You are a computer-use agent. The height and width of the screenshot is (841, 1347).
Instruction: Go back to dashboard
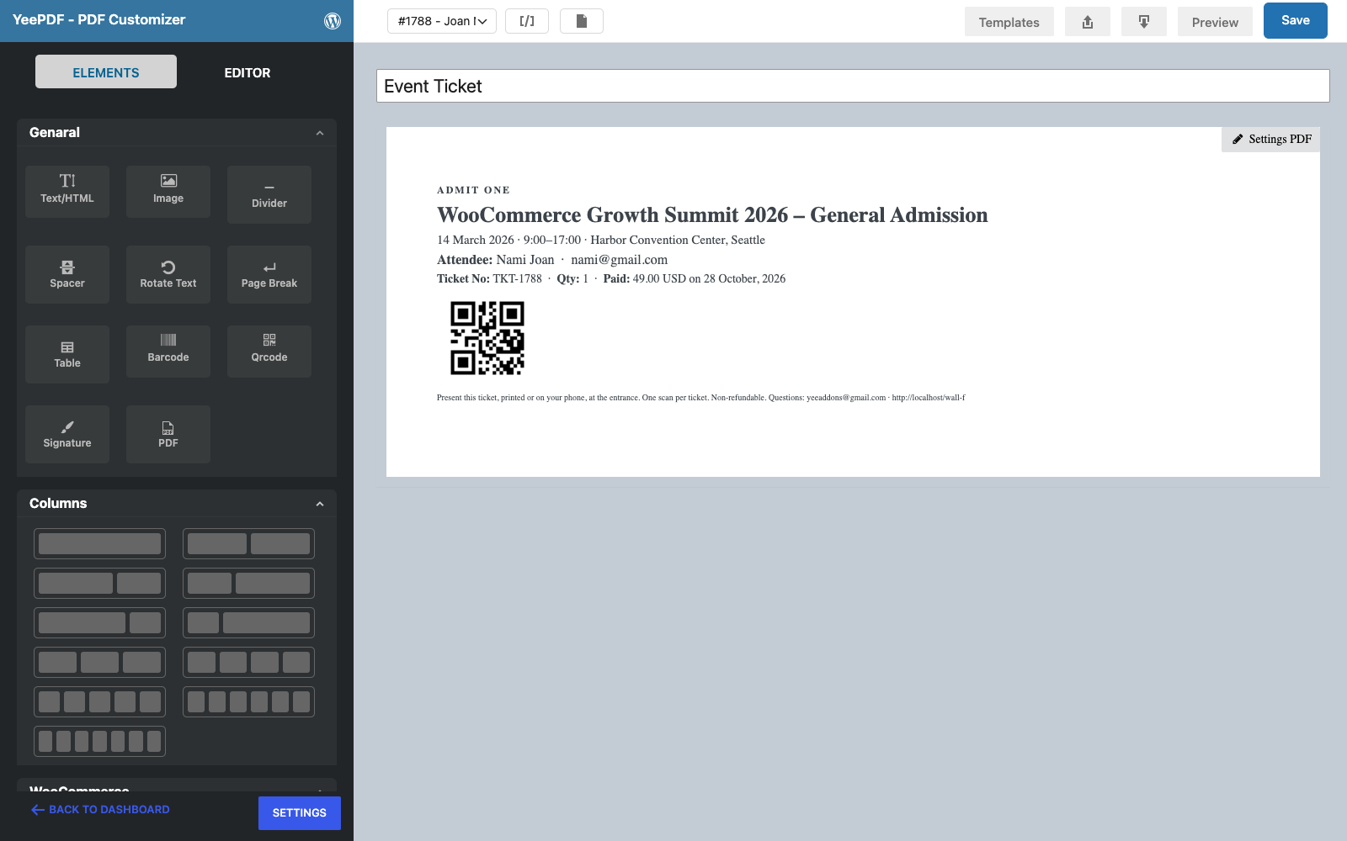coord(101,810)
